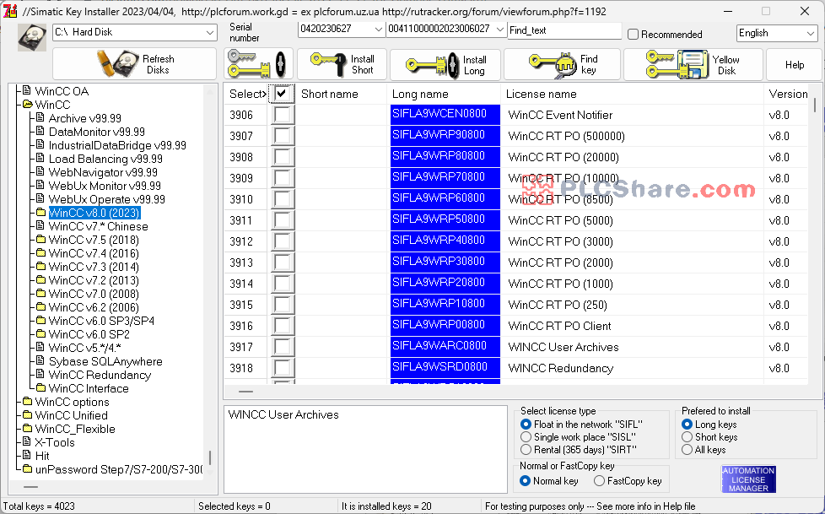Check the box for key 3914
This screenshot has width=825, height=514.
point(282,284)
